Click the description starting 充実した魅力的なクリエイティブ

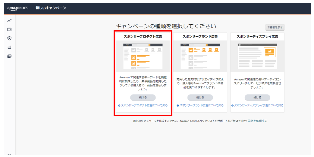200,83
